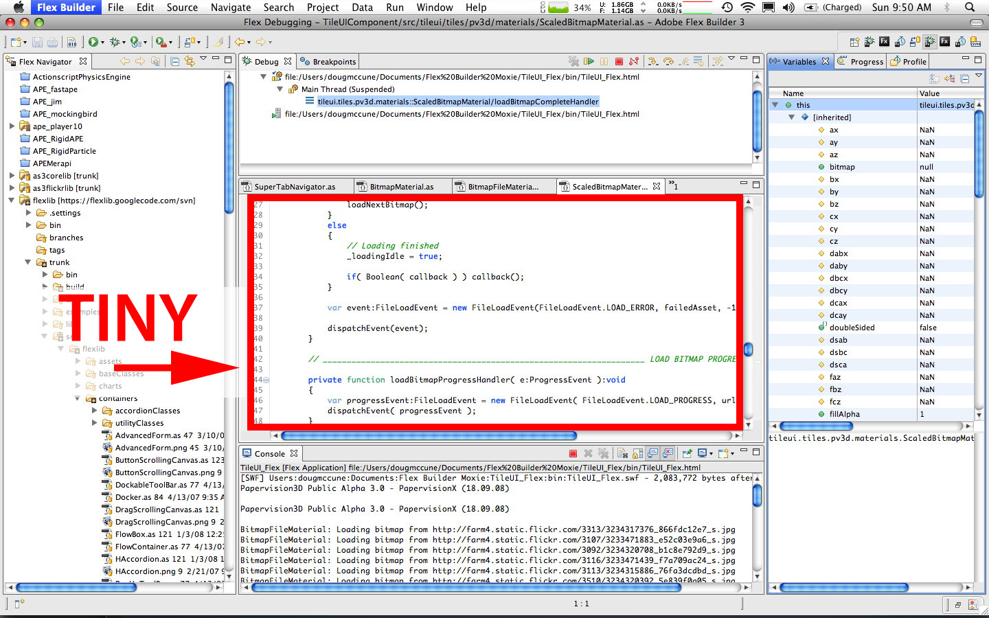Collapse the Main Thread (Suspended) node
The height and width of the screenshot is (618, 989).
pyautogui.click(x=280, y=89)
